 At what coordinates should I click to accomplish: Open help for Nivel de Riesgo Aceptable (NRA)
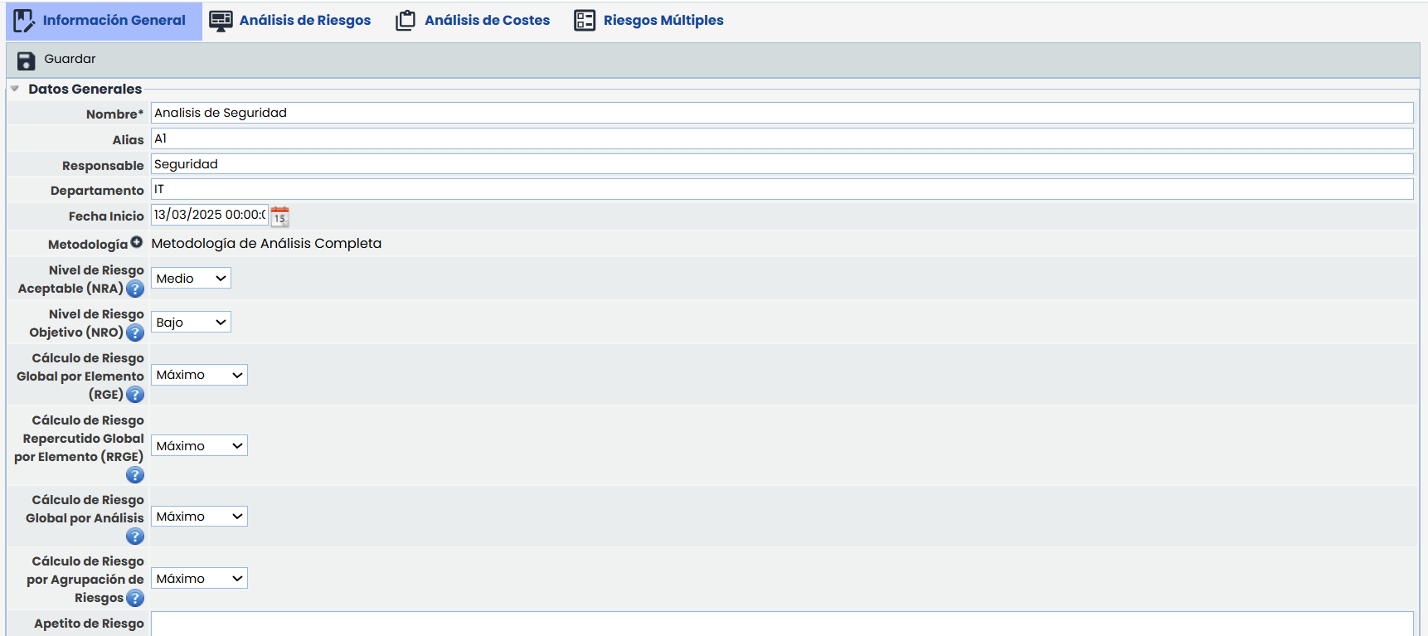tap(135, 289)
